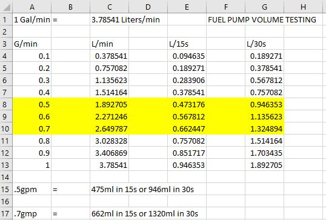Screen dimensions: 326x220
Task: Click '662ml in 15s or 1320ml in 30s' cell
Action: tap(145, 213)
